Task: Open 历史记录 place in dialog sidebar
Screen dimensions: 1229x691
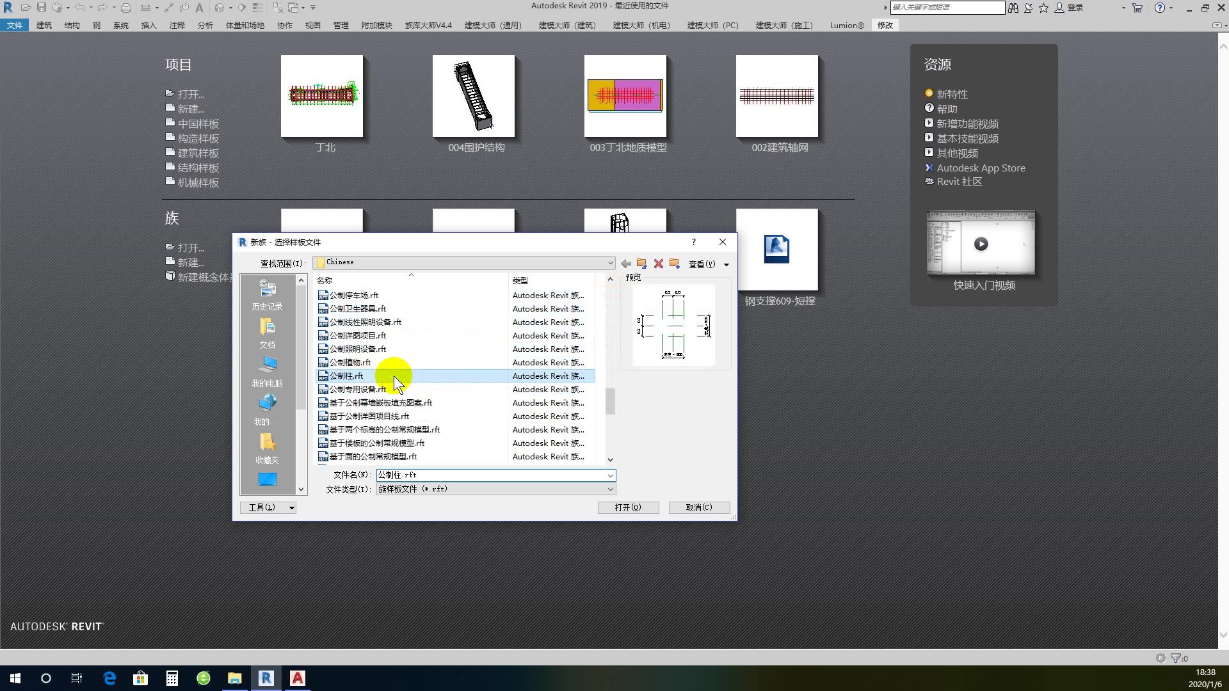Action: [x=267, y=295]
